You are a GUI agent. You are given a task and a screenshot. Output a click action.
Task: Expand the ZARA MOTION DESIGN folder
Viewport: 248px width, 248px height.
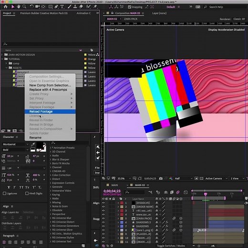(2, 54)
